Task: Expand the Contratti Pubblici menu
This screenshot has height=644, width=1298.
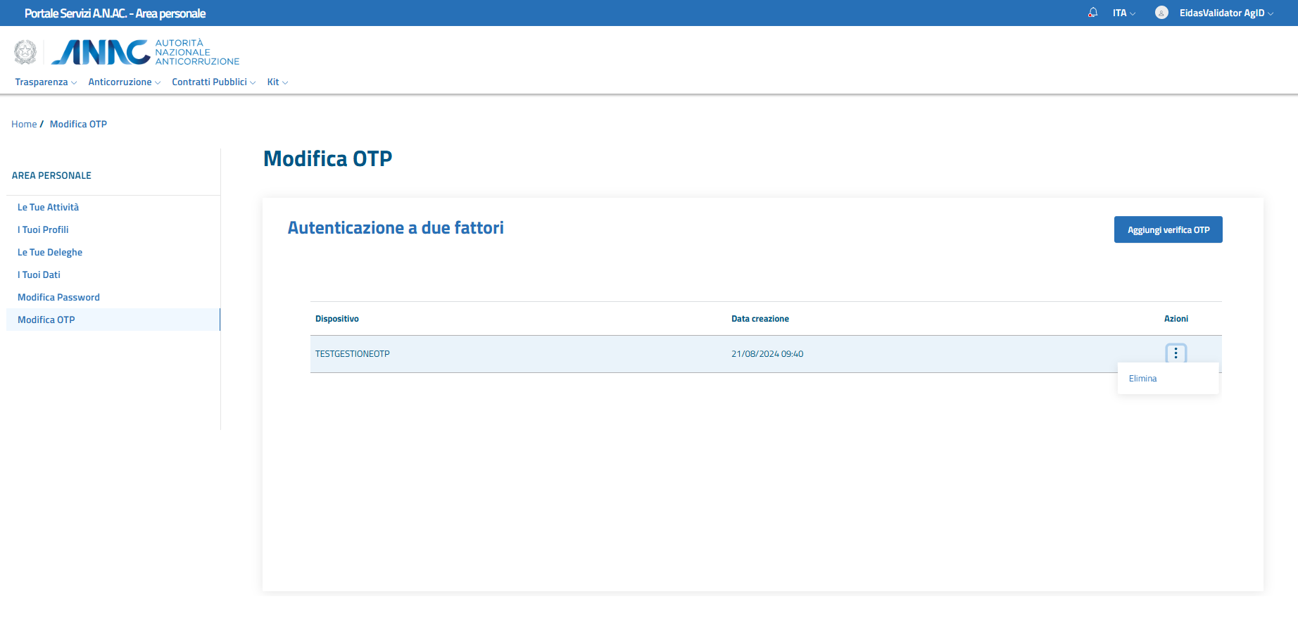Action: (213, 82)
